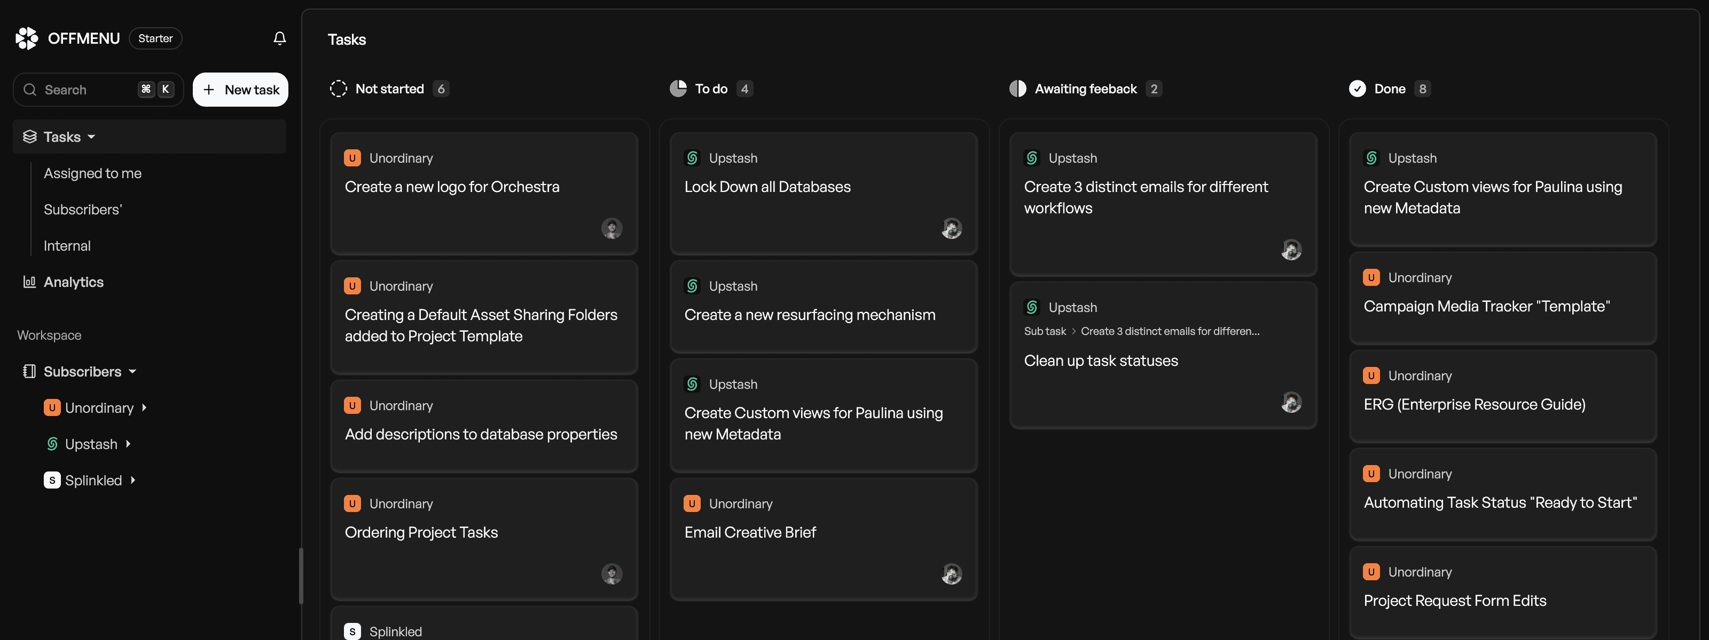
Task: Click the To do pie status icon
Action: click(x=678, y=89)
